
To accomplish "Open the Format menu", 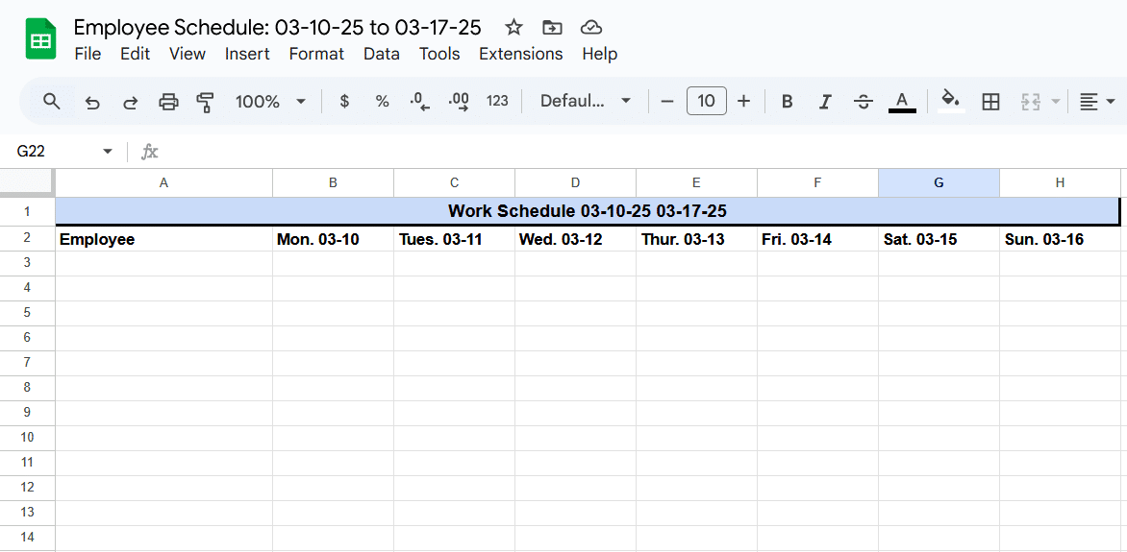I will point(316,54).
